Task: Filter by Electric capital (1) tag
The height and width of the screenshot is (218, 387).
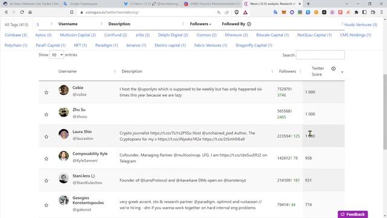Action: click(170, 45)
